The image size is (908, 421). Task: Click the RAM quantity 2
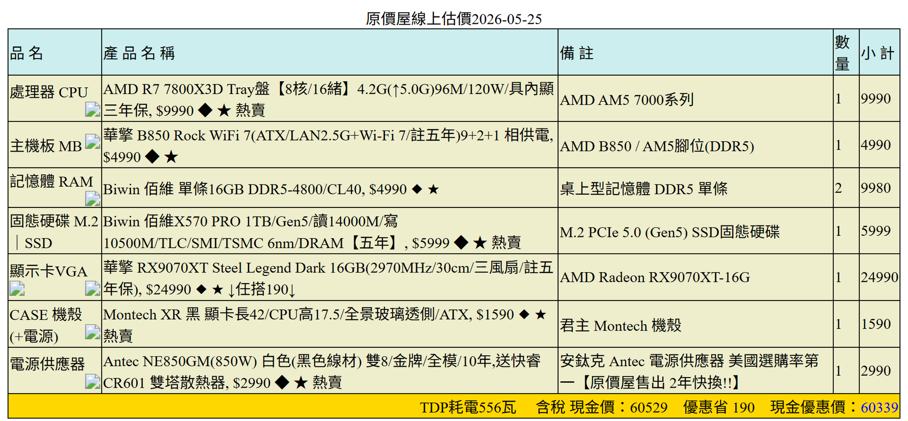(x=838, y=188)
